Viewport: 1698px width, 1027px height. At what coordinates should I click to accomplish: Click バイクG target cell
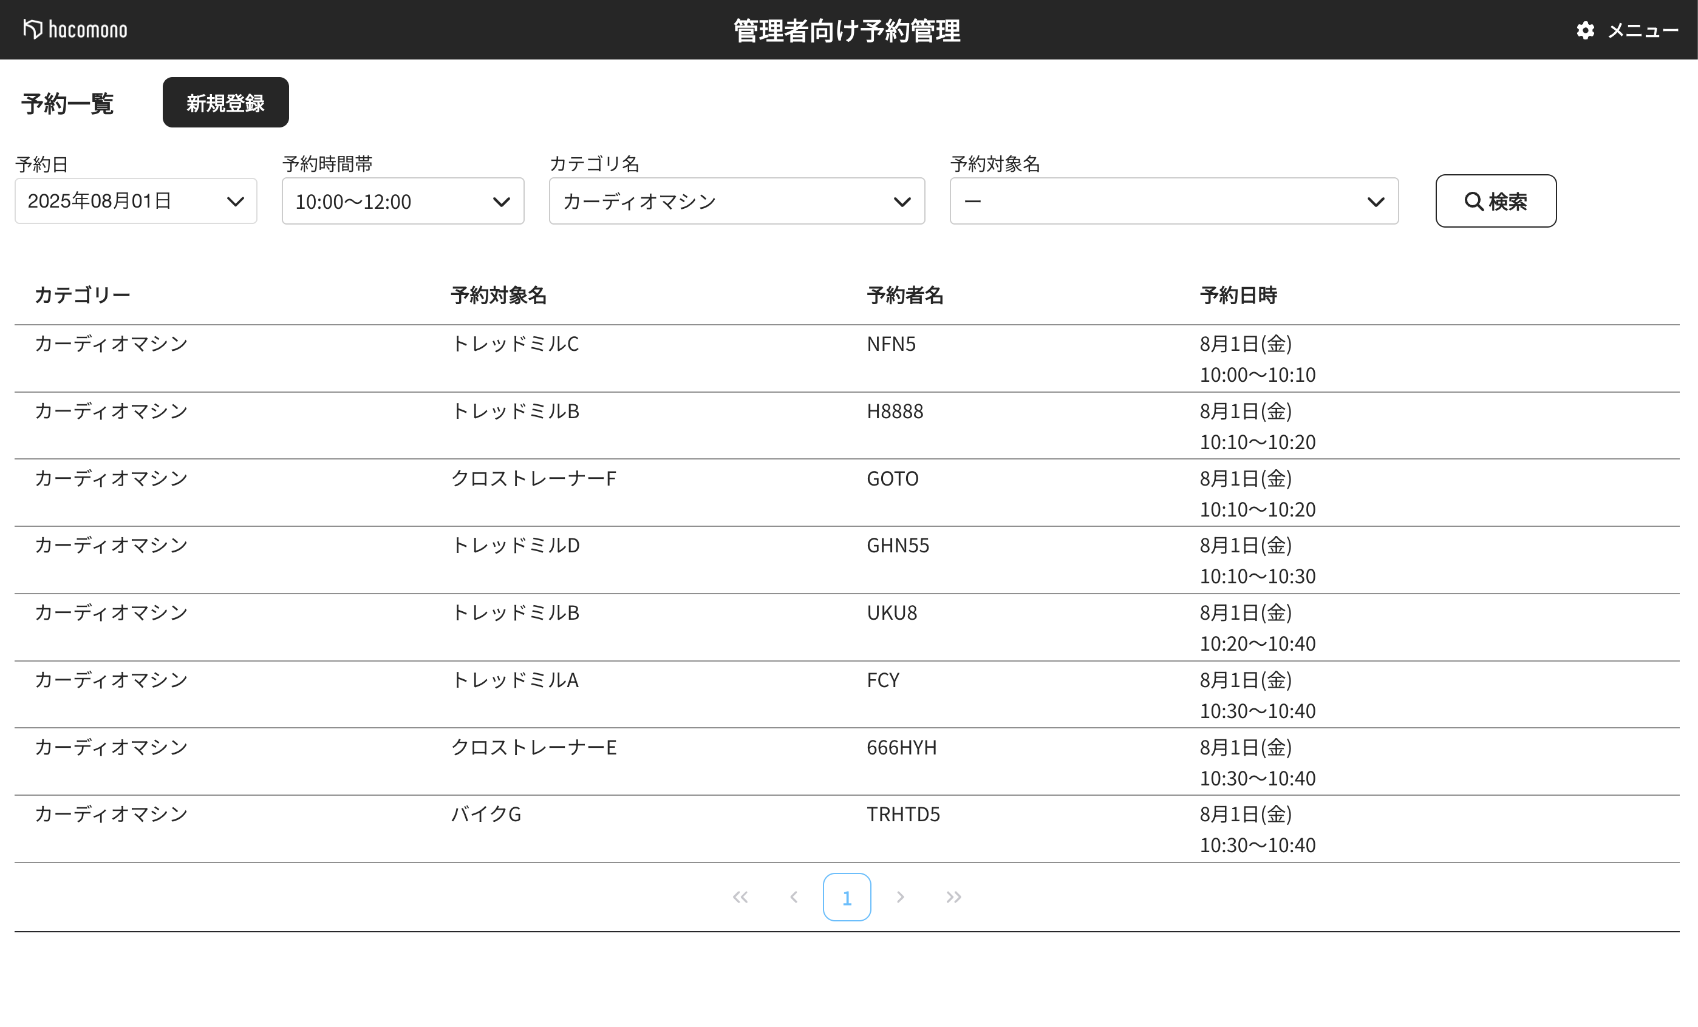(486, 814)
